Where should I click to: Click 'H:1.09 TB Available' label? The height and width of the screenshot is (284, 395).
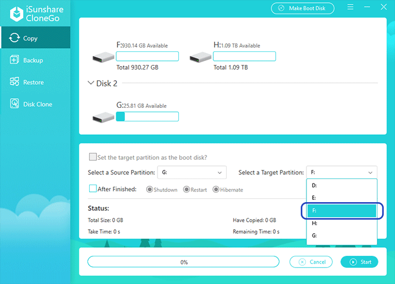pyautogui.click(x=237, y=45)
